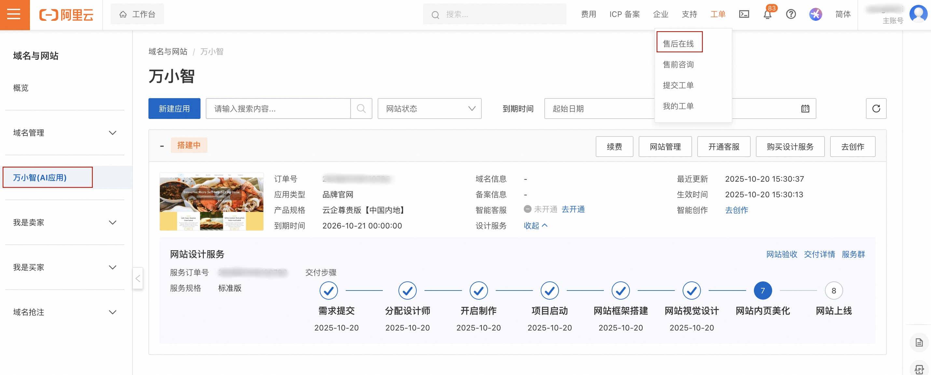The width and height of the screenshot is (931, 375).
Task: Click the 去开通 link for 智能客服
Action: (573, 209)
